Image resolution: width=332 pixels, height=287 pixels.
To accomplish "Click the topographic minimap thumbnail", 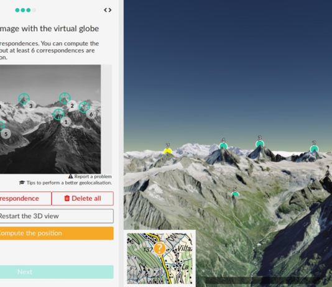I will coord(160,258).
